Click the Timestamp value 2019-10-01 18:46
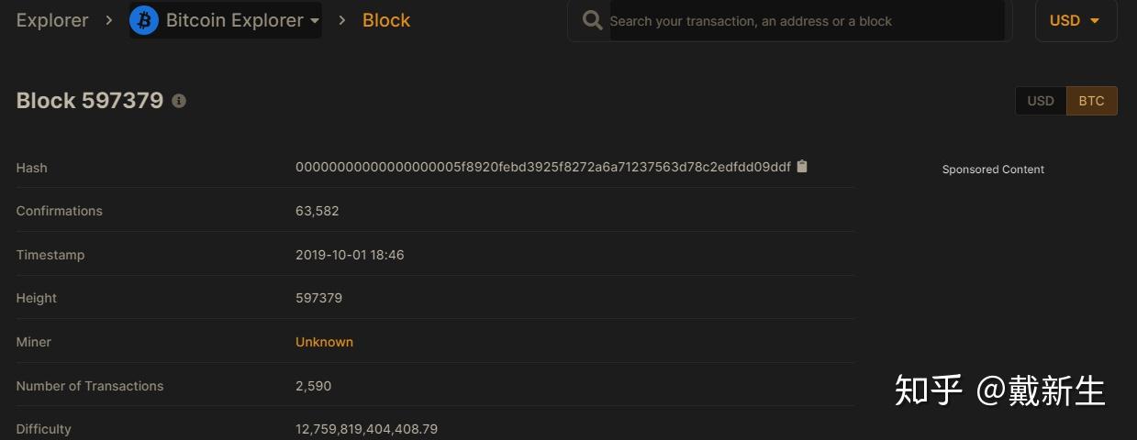 350,255
